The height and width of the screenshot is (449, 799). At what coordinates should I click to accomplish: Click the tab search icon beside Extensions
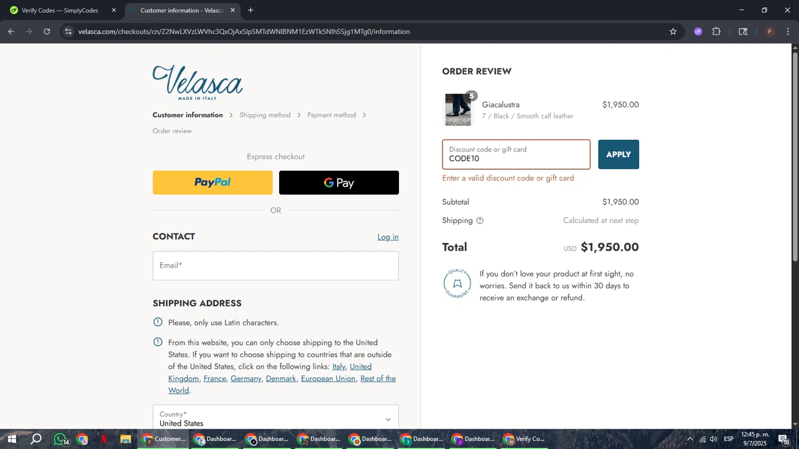pos(743,31)
